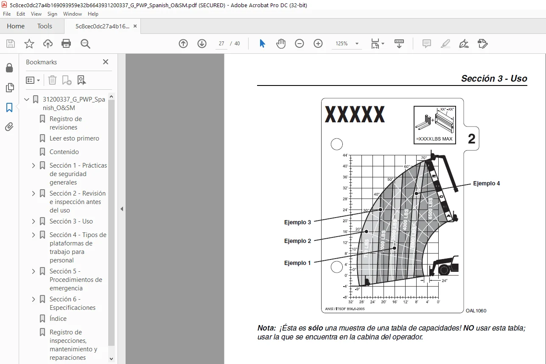The width and height of the screenshot is (546, 364).
Task: Select the arrow Selection tool
Action: click(262, 44)
